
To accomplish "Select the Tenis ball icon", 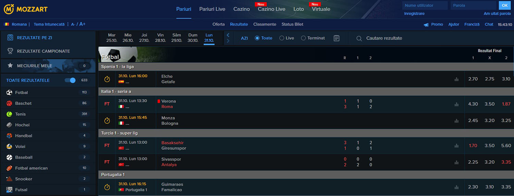I will pos(9,114).
